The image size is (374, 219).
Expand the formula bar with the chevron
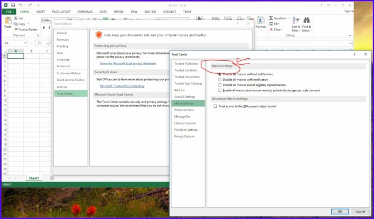(x=350, y=43)
